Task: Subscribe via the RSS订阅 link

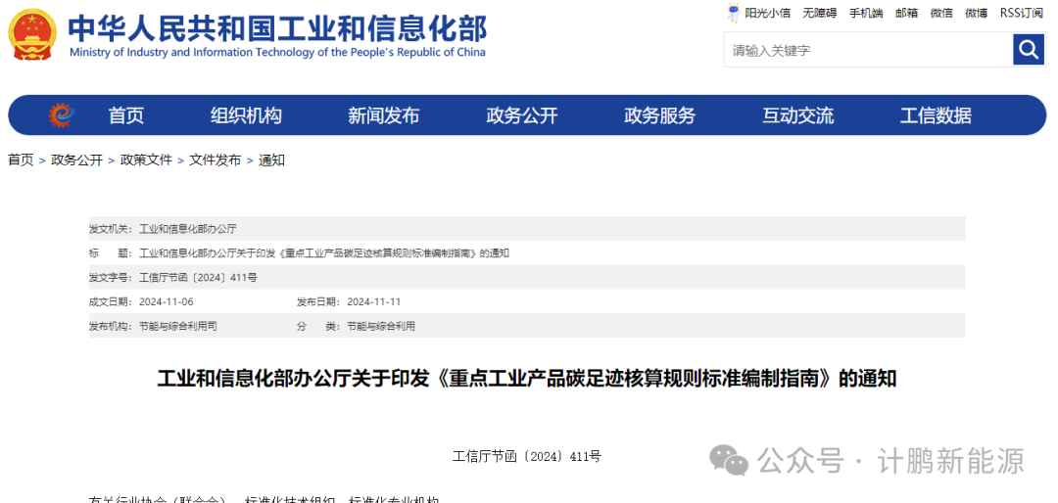Action: 1022,13
